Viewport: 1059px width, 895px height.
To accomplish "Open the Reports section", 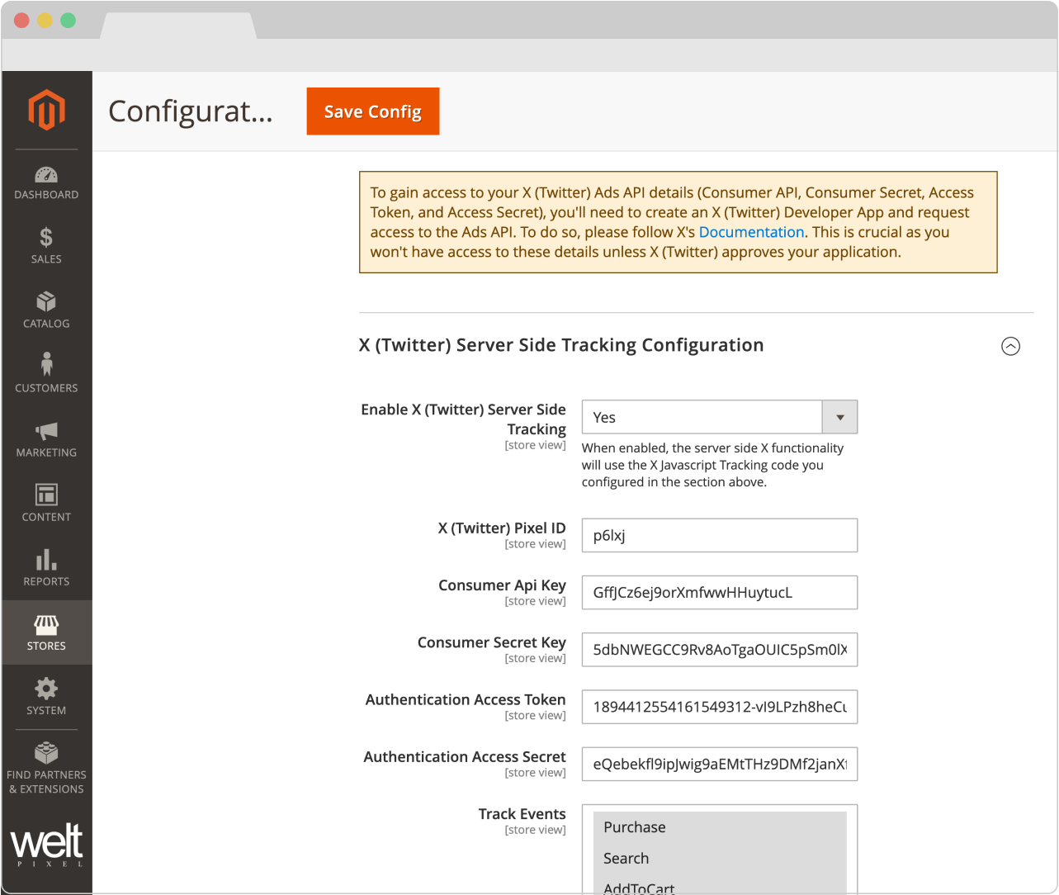I will point(46,567).
